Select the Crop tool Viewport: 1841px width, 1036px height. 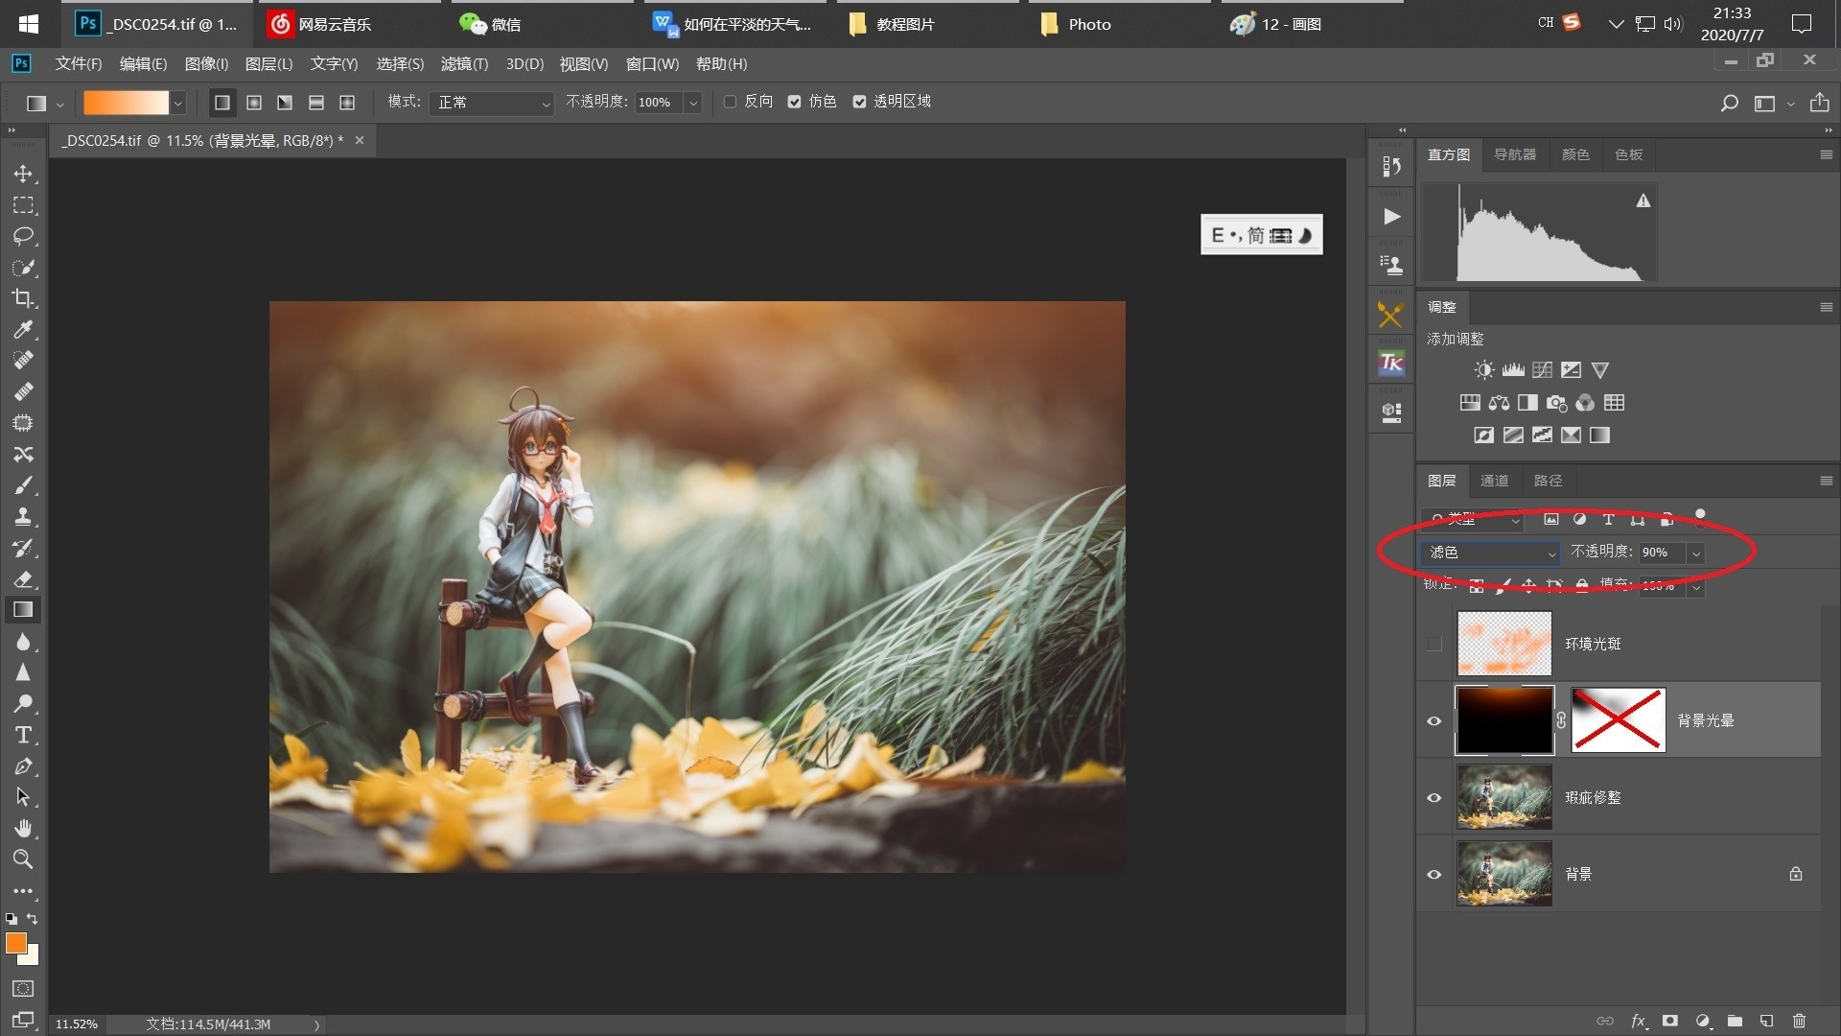click(23, 298)
